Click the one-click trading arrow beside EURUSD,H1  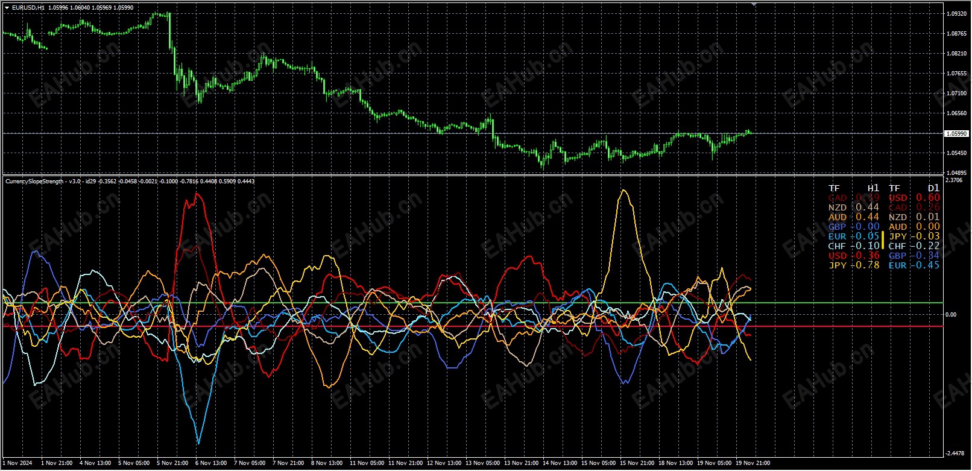[7, 8]
